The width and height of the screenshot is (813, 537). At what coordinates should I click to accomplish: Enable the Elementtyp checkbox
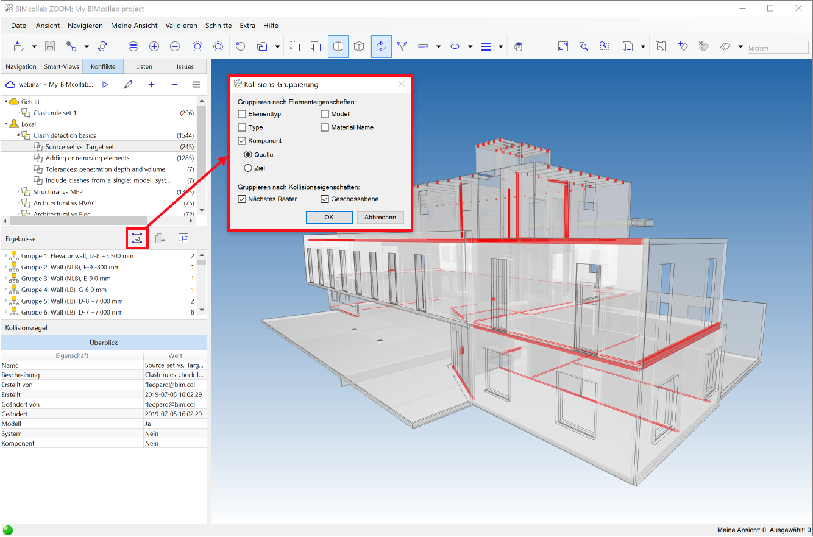pos(242,114)
